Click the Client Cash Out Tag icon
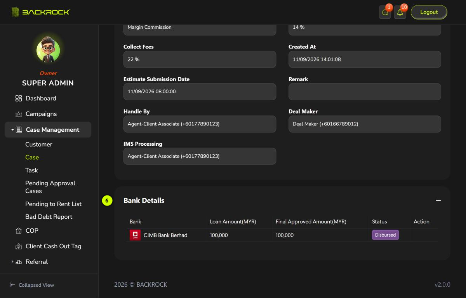The height and width of the screenshot is (298, 466). pyautogui.click(x=19, y=246)
